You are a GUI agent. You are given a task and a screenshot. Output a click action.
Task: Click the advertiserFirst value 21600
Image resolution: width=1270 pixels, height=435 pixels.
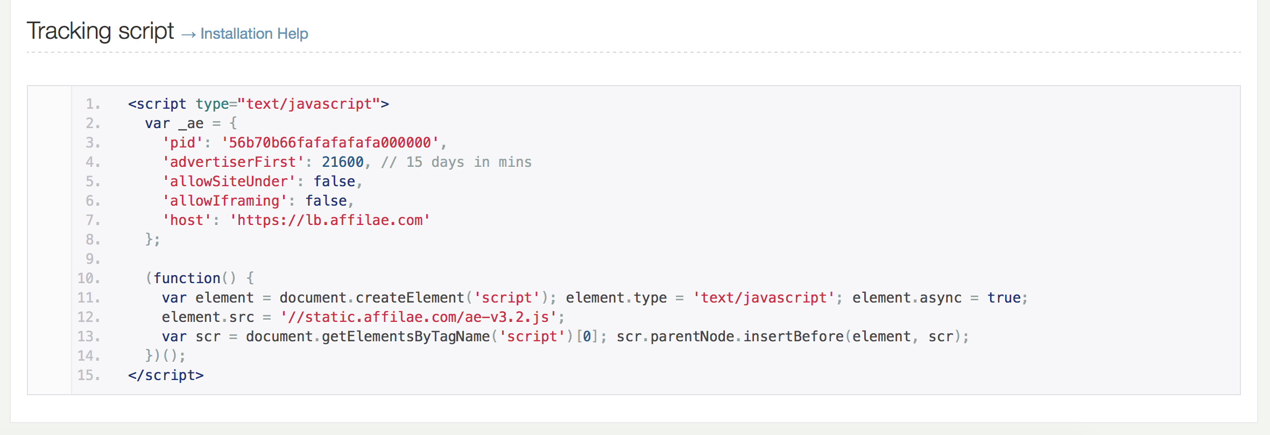pyautogui.click(x=342, y=162)
